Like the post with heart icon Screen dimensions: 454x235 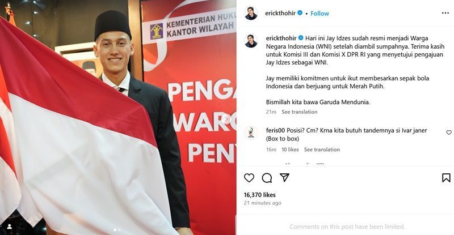click(249, 178)
